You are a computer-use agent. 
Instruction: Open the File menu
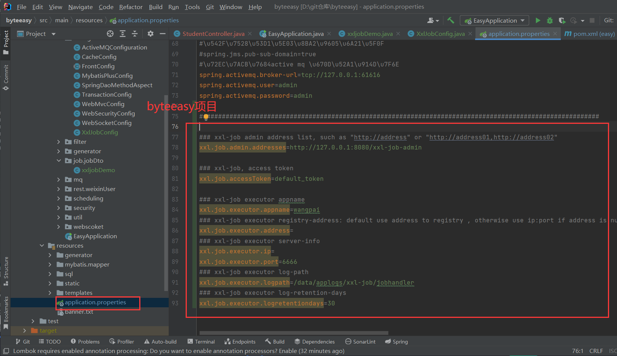[22, 7]
